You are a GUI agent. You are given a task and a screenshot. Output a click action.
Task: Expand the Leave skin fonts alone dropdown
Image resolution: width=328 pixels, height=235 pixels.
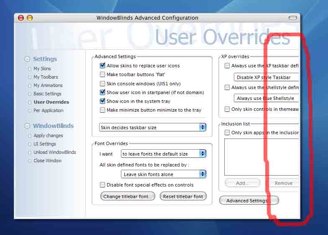point(164,174)
